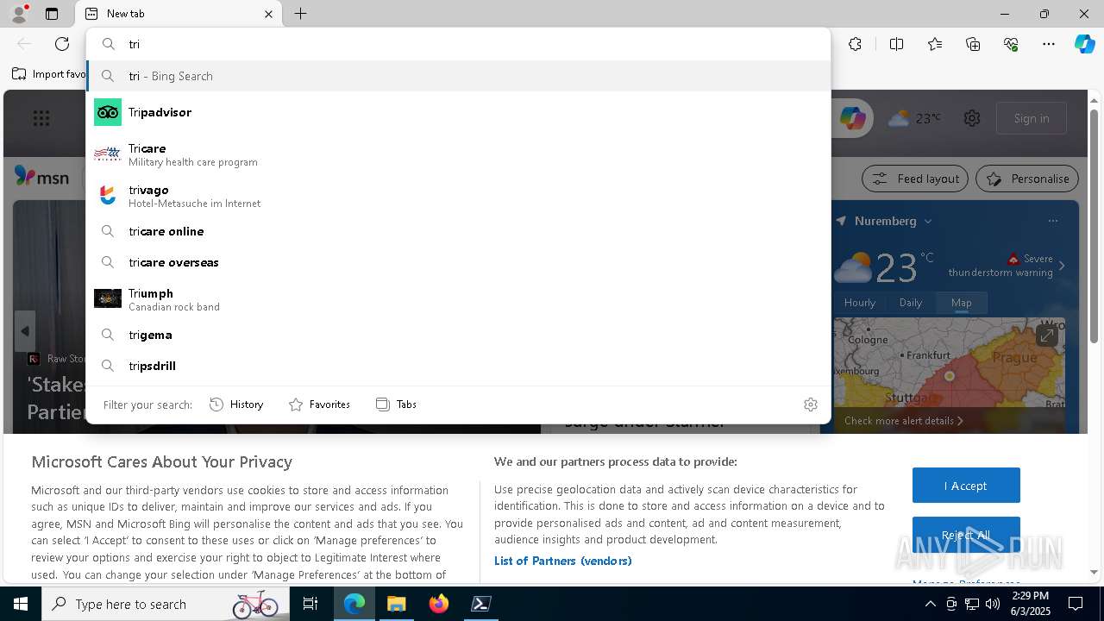1104x621 pixels.
Task: Click the MSN logo
Action: click(41, 176)
